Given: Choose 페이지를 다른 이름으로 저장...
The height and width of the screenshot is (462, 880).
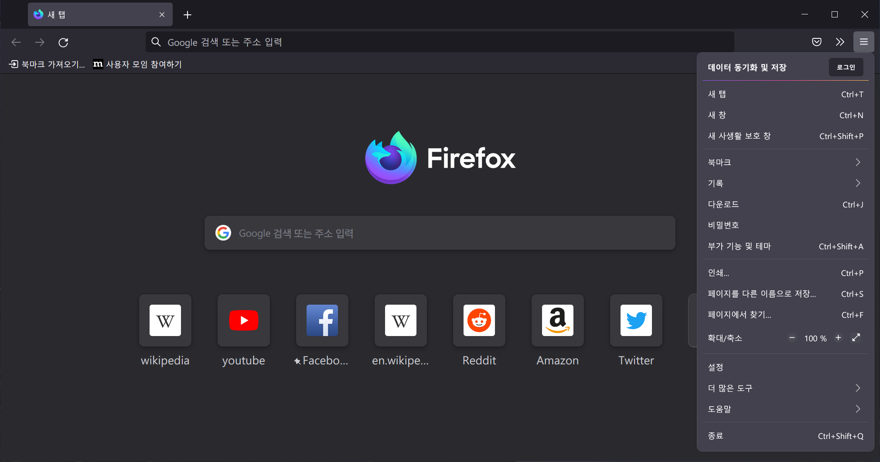Looking at the screenshot, I should pyautogui.click(x=785, y=294).
